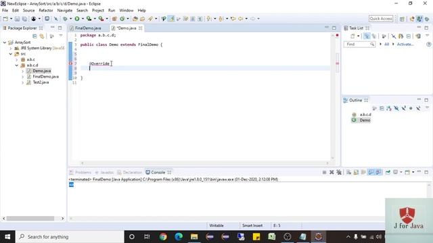The height and width of the screenshot is (243, 433).
Task: Collapse the src folder
Action: click(11, 54)
